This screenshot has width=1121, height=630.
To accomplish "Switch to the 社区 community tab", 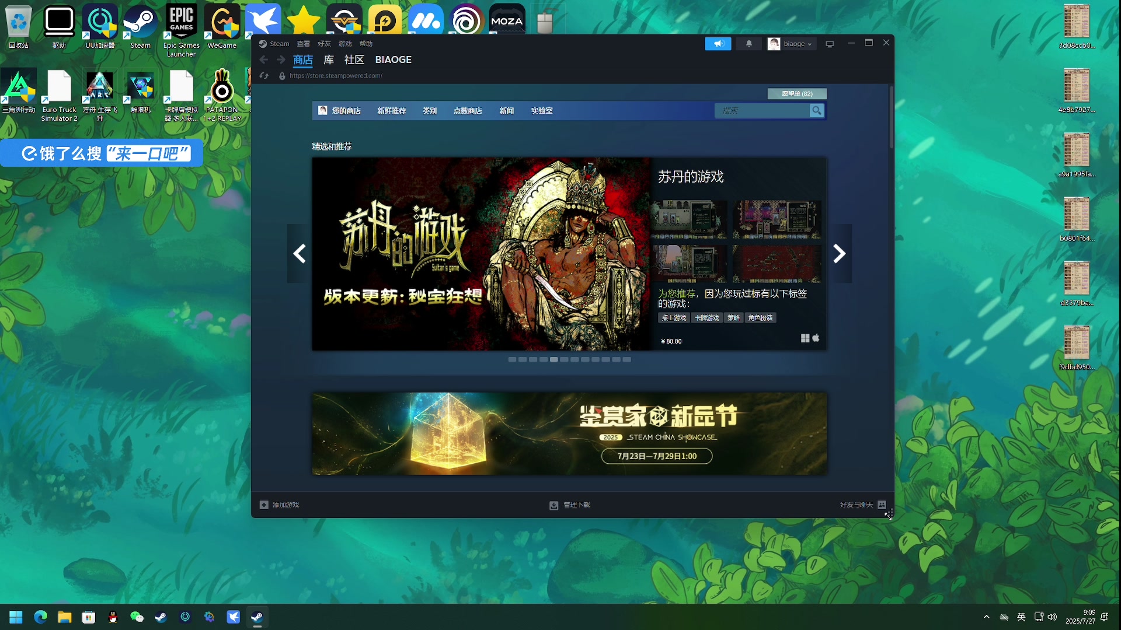I will click(x=354, y=60).
